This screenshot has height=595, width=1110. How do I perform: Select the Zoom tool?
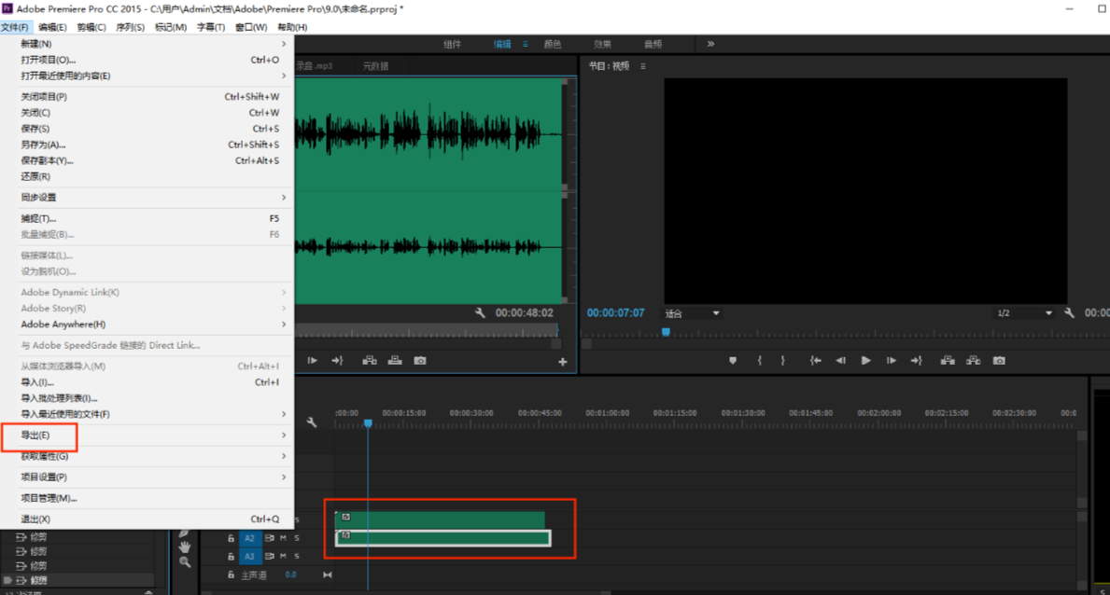point(185,562)
